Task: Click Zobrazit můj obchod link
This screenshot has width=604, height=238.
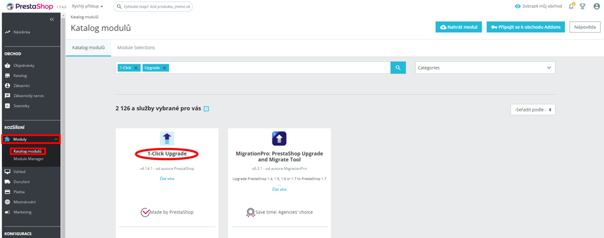Action: pyautogui.click(x=538, y=6)
